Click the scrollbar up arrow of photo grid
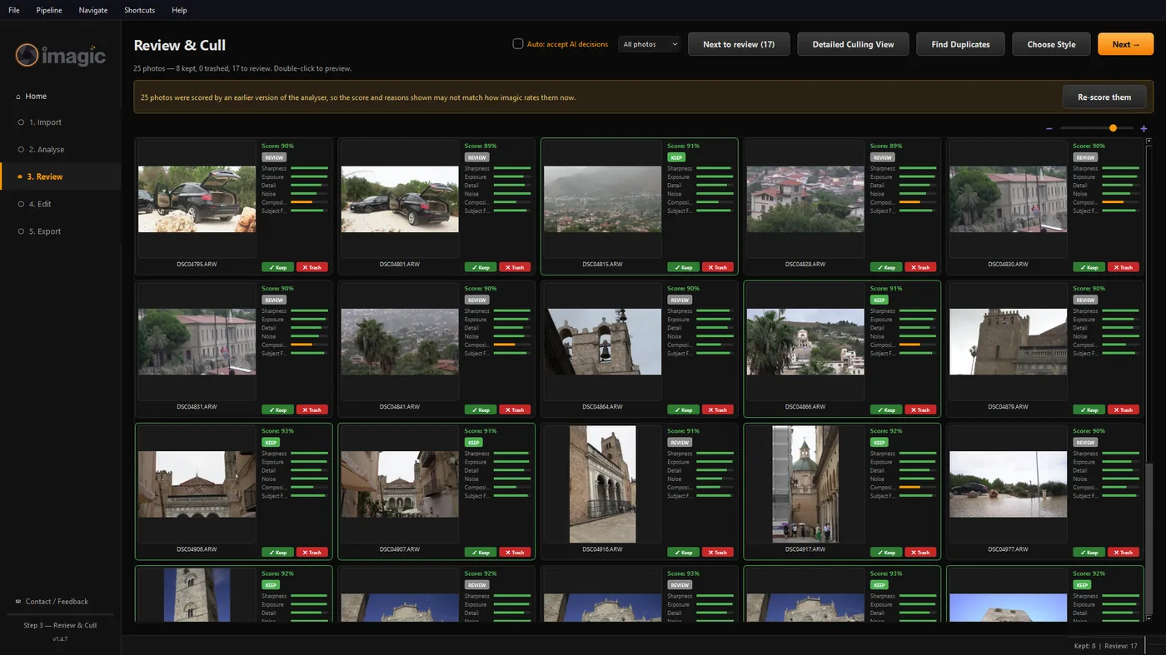The image size is (1166, 655). coord(1149,141)
